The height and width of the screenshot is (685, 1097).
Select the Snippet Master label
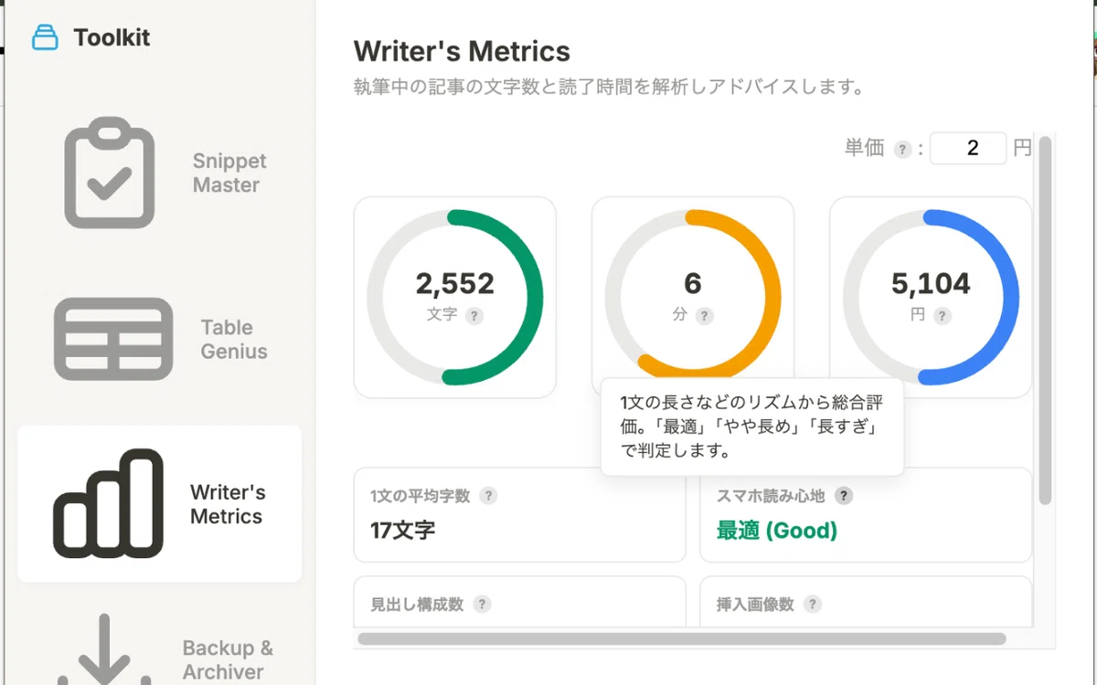[229, 173]
